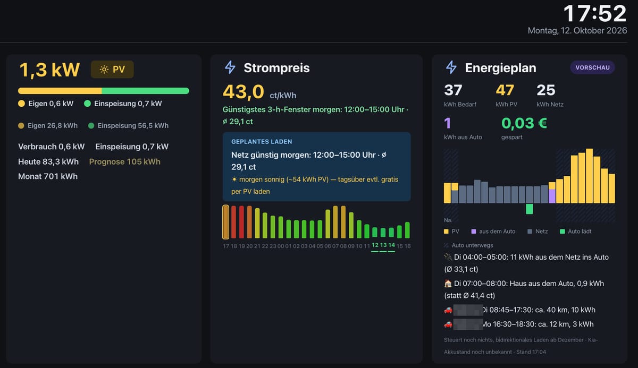Screen dimensions: 638x368
Task: Click the green 'Auto lädt' legend swatch
Action: point(563,232)
